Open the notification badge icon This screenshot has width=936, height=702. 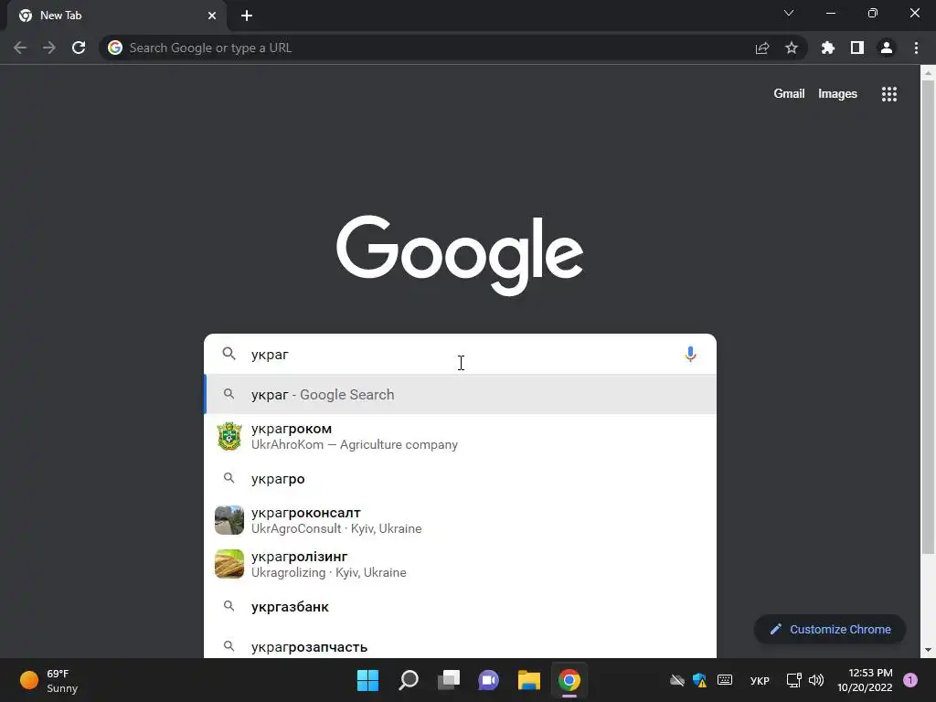click(910, 680)
